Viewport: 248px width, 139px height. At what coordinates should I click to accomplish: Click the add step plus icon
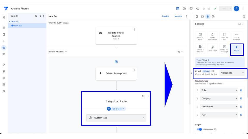116,62
